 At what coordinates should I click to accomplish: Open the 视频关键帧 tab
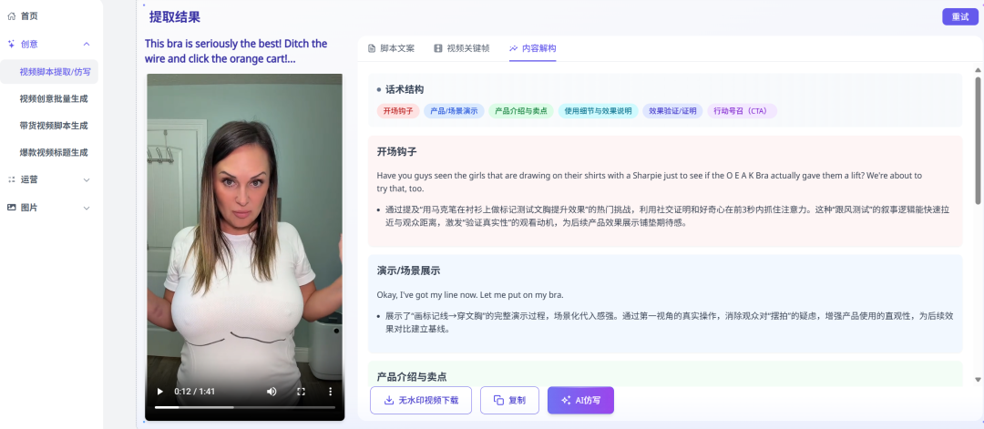[x=461, y=48]
